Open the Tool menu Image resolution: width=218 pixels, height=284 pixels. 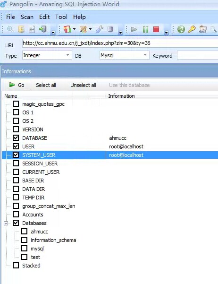pyautogui.click(x=61, y=17)
